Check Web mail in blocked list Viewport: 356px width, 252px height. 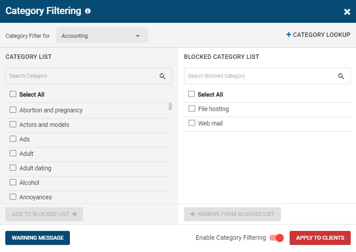click(x=192, y=123)
